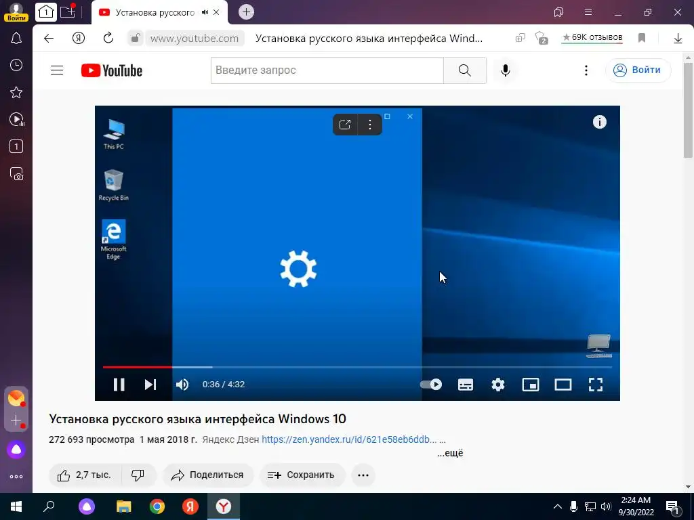Screen dimensions: 694x520
Task: Open Yandex Mail icon in sidebar
Action: [x=16, y=398]
